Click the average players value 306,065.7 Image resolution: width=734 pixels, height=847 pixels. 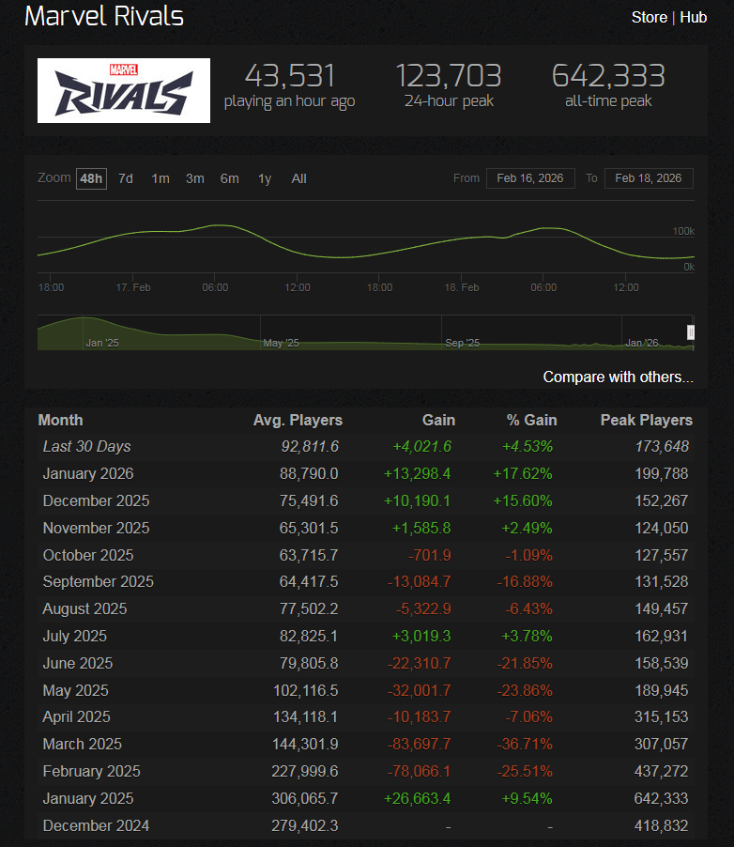pos(305,798)
